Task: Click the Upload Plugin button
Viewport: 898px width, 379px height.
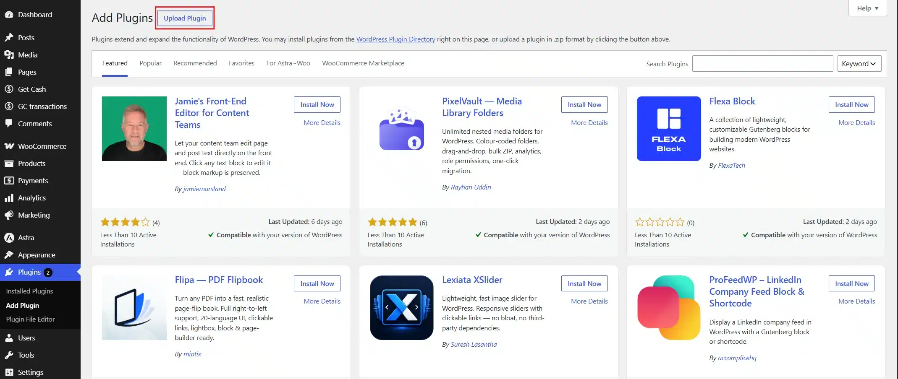Action: 185,18
